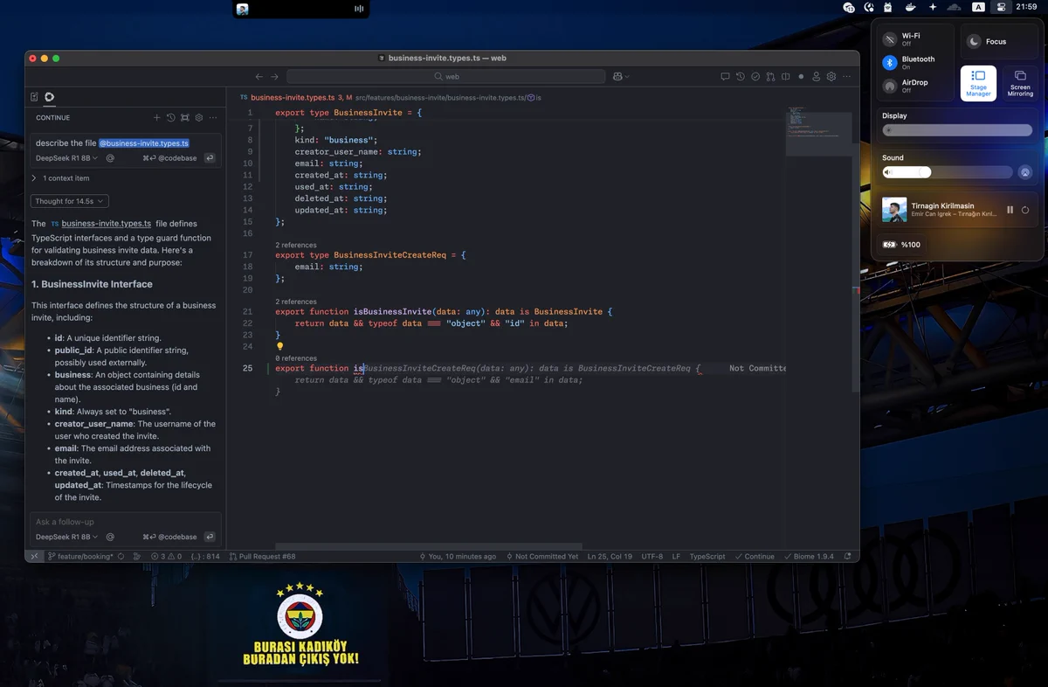Adjust the Sound volume slider

click(947, 172)
